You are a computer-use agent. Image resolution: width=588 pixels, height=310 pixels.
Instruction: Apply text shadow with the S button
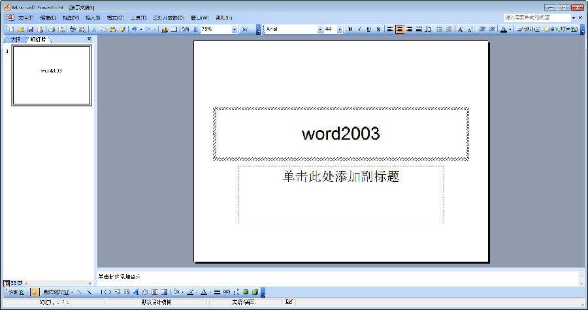tap(378, 29)
